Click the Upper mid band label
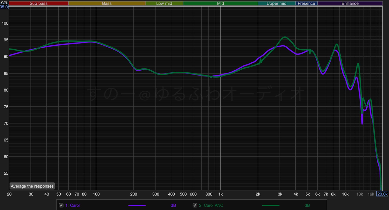Screen dimensions: 389x210 coord(277,4)
